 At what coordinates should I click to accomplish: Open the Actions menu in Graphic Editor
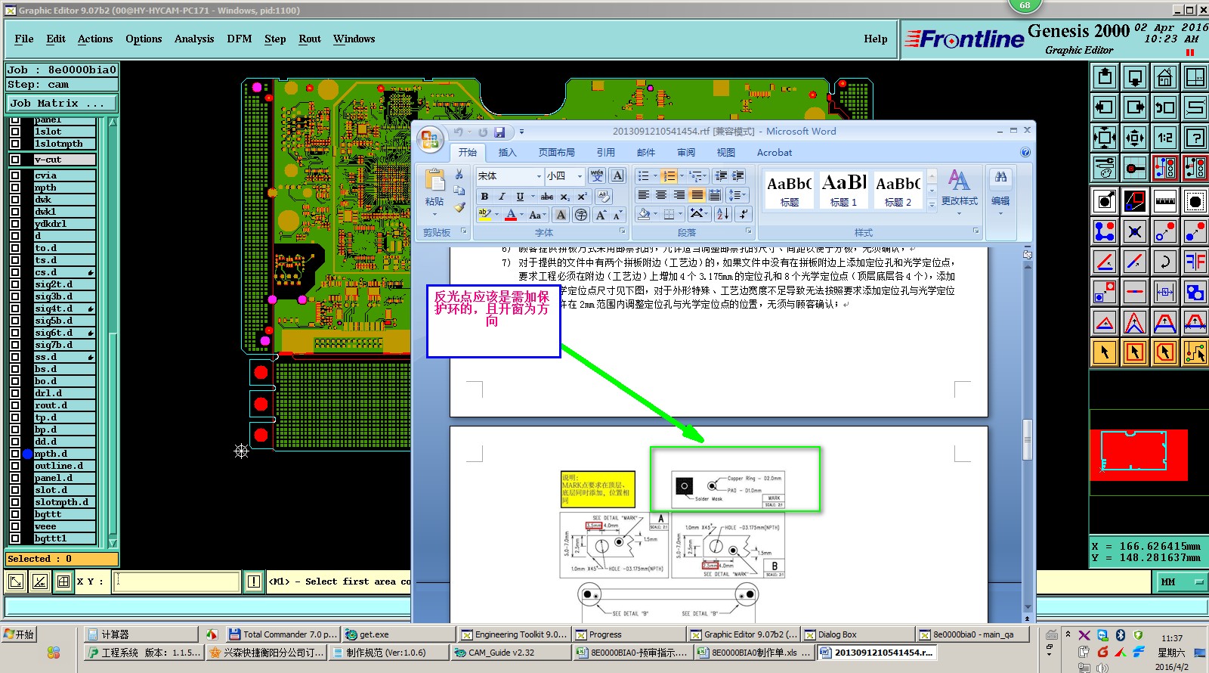pos(95,39)
